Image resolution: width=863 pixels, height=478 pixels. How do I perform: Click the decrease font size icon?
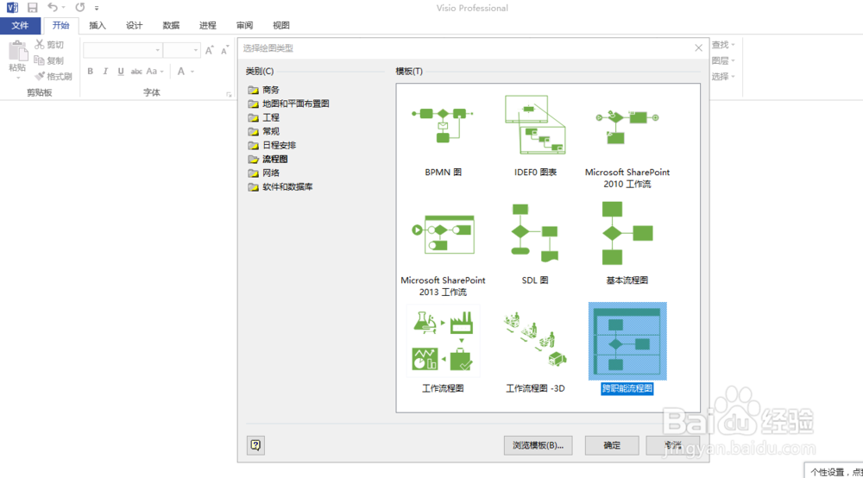tap(224, 50)
